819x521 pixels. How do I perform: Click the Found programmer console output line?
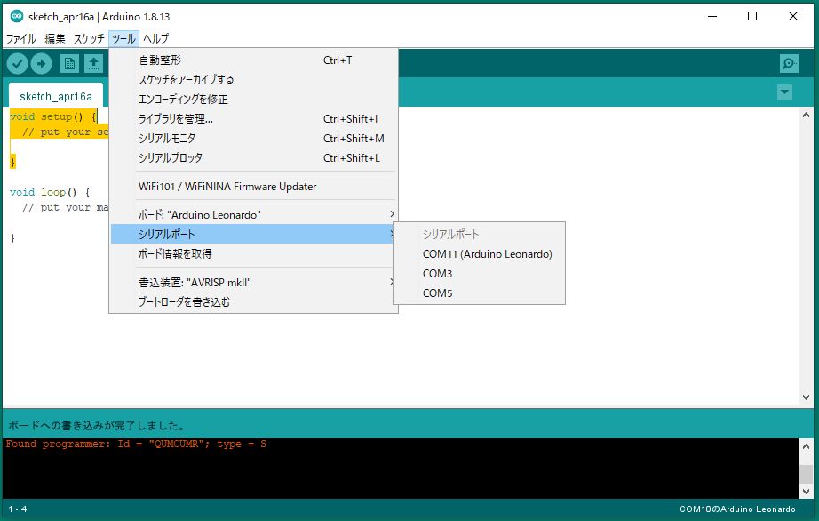136,445
